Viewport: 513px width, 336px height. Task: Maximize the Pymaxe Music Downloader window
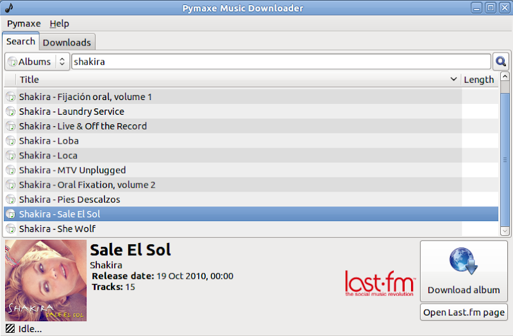pyautogui.click(x=491, y=8)
